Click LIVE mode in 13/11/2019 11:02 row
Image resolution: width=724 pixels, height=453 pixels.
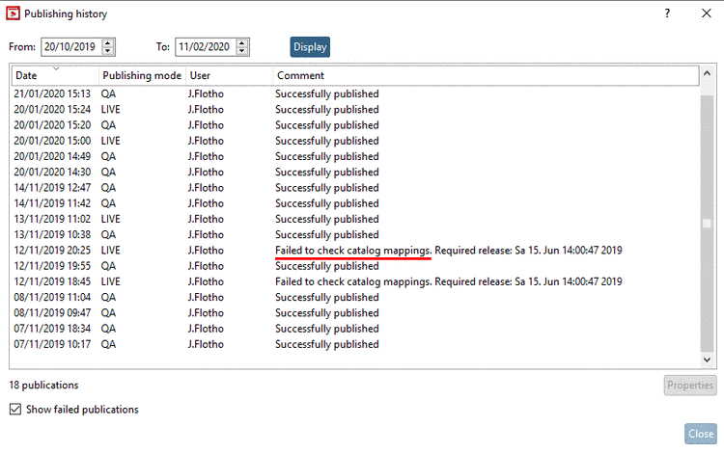point(110,220)
